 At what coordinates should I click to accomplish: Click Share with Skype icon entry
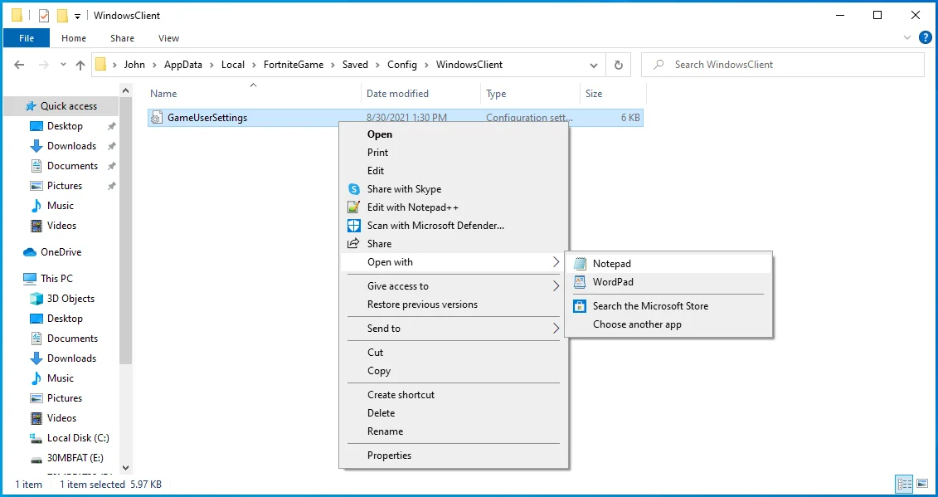[x=405, y=189]
